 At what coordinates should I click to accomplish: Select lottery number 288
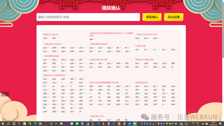click(173, 63)
